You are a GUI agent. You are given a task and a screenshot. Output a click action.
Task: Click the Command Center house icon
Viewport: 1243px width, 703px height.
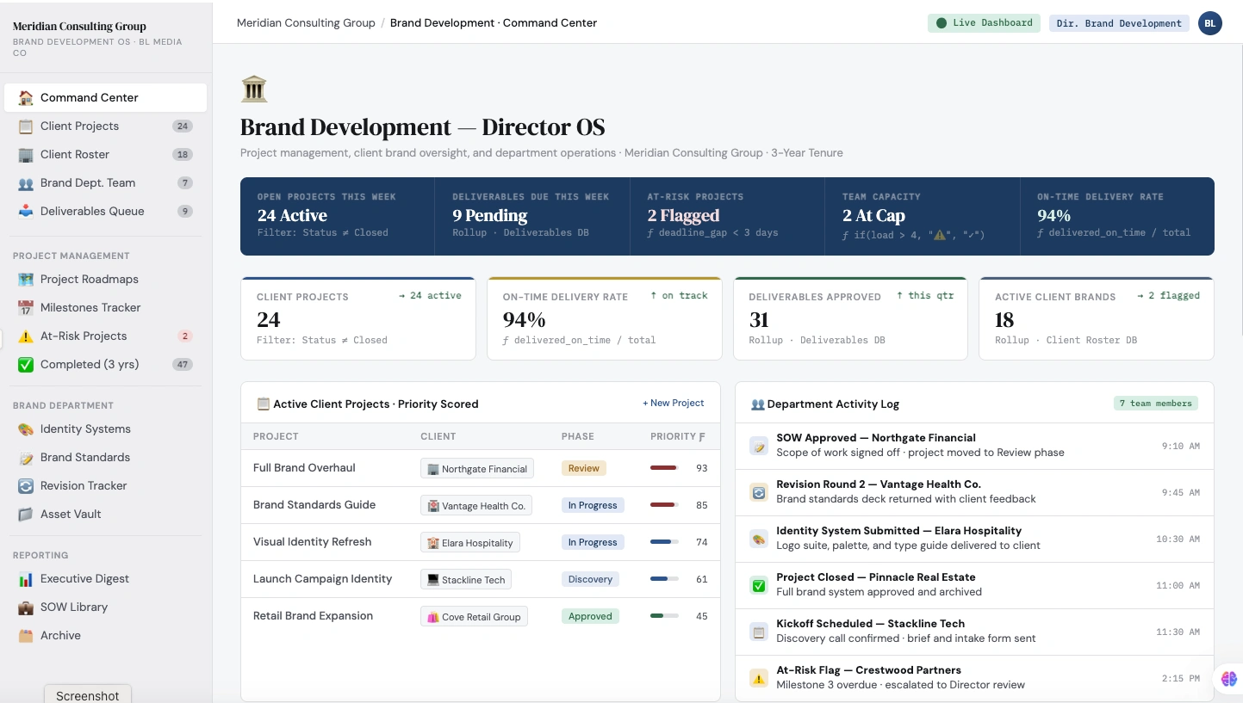click(x=26, y=98)
